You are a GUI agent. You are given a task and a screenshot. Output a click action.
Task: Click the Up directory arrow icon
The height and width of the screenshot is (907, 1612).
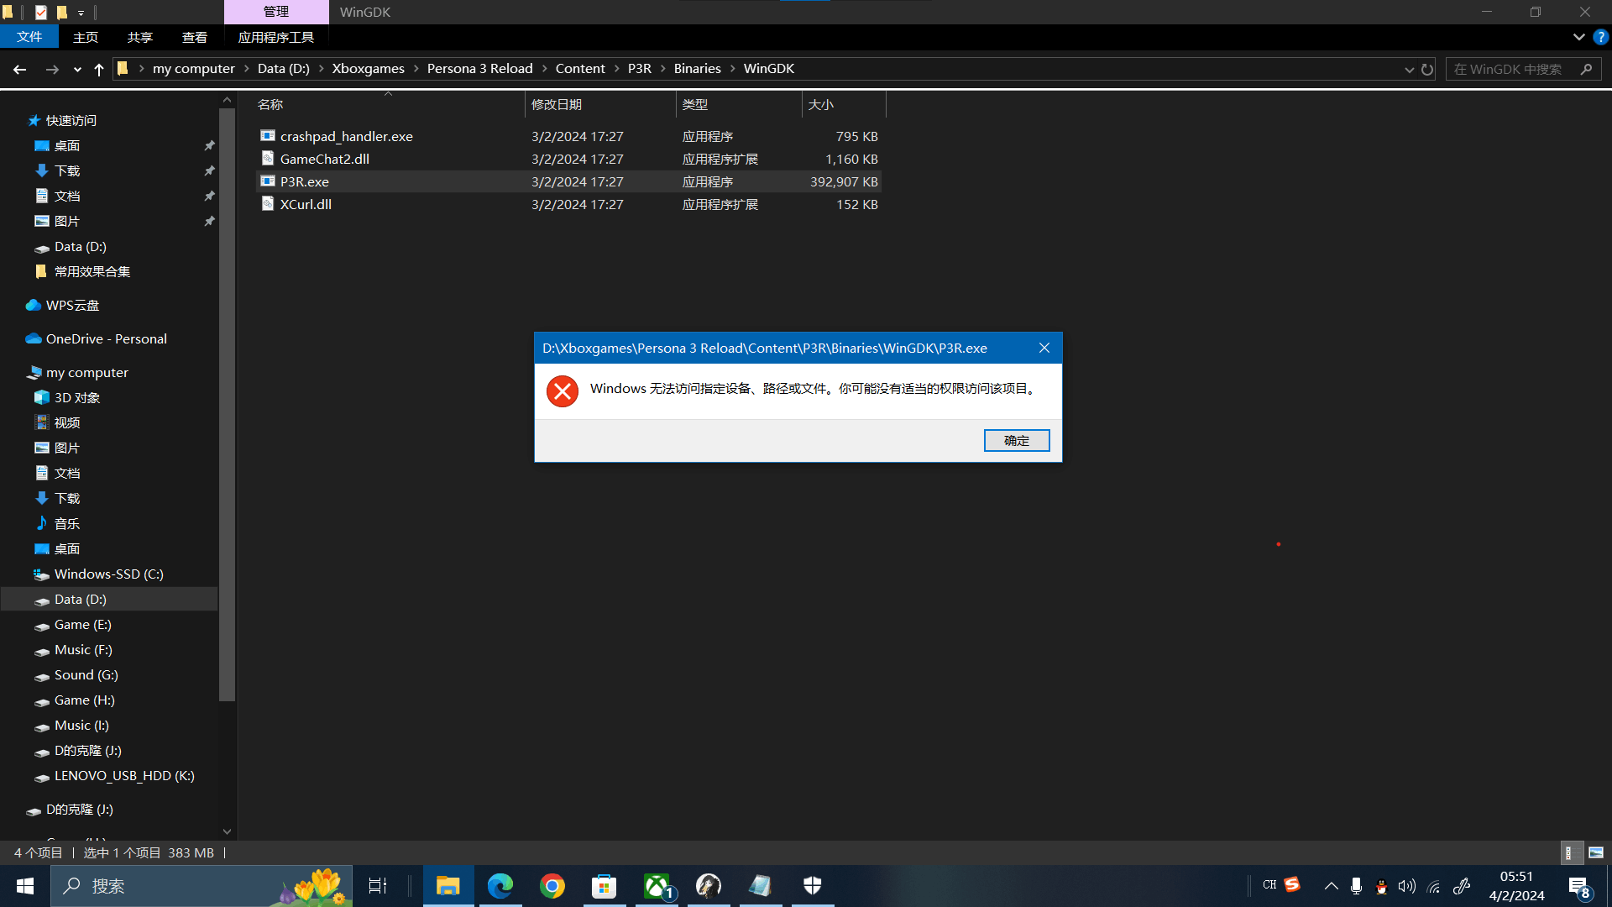click(99, 70)
